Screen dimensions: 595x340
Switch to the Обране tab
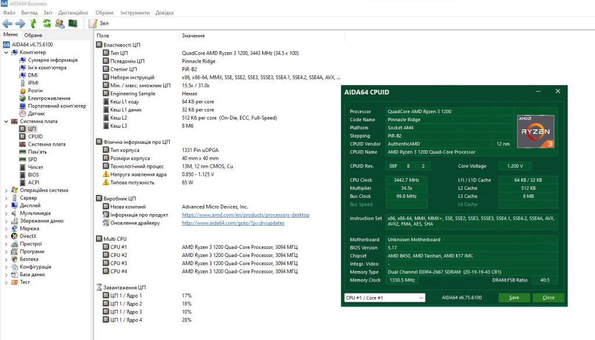click(x=33, y=35)
